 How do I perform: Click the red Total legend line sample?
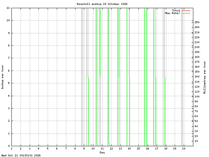pos(186,10)
